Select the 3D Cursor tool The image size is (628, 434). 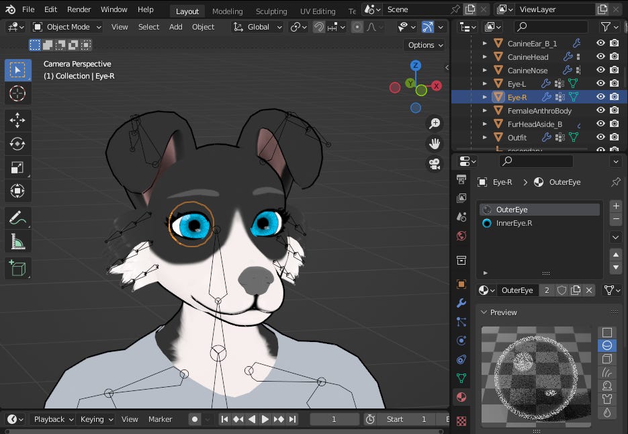17,94
